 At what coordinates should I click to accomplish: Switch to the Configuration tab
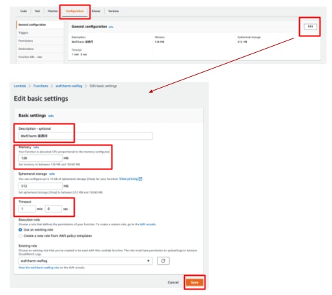click(x=75, y=11)
